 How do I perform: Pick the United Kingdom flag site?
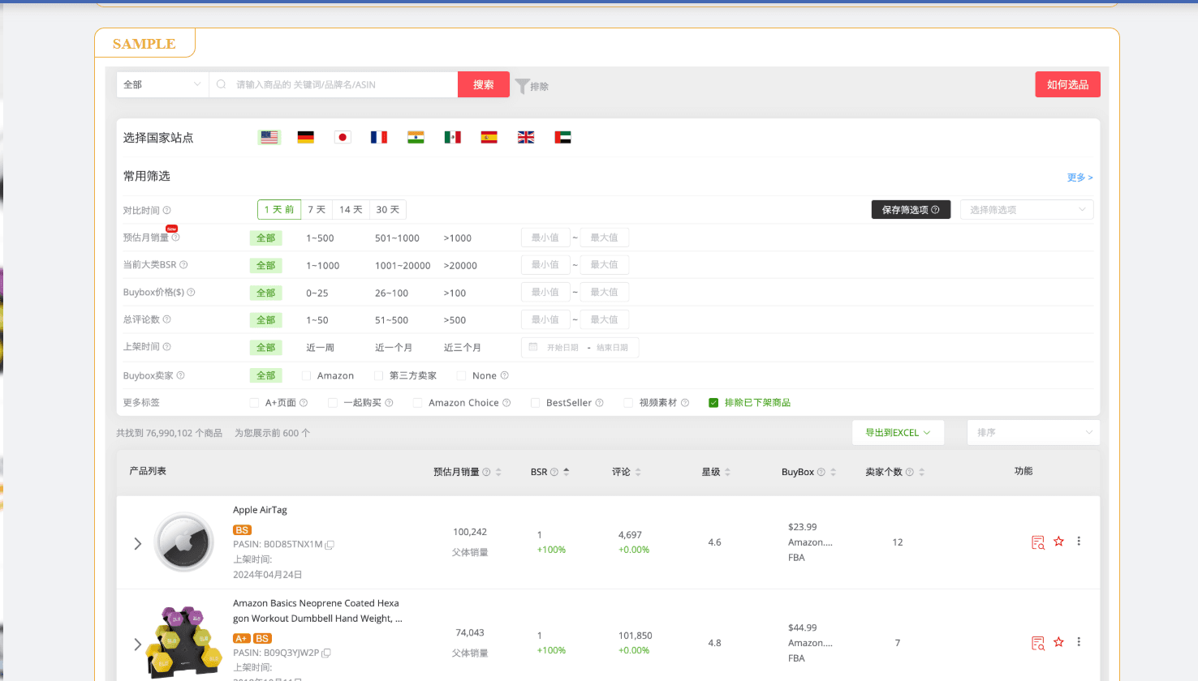[526, 138]
